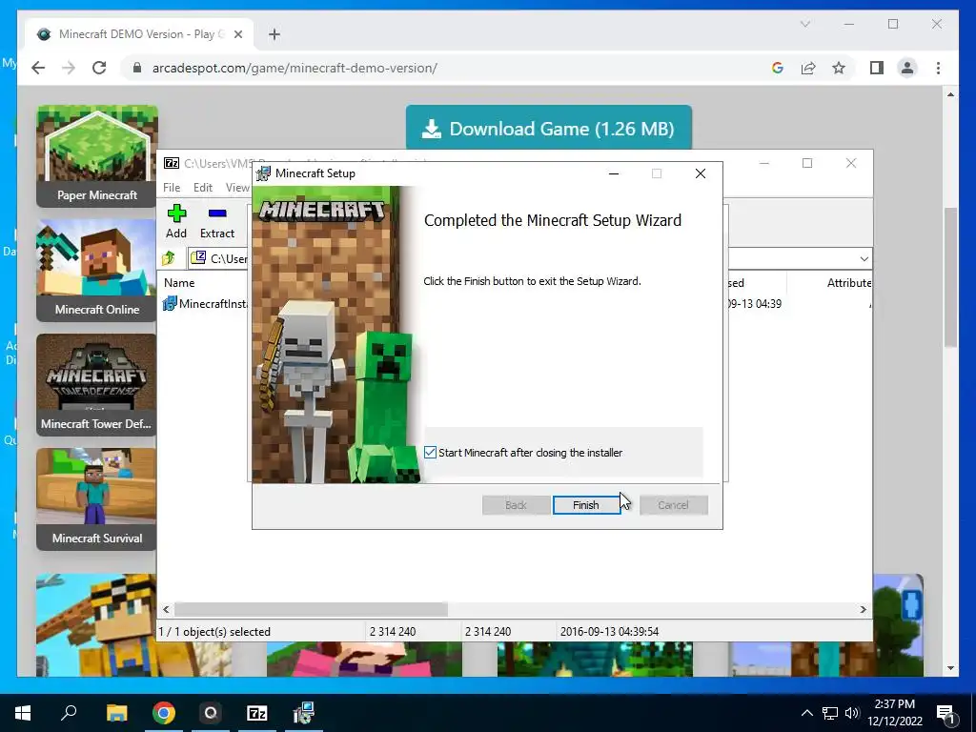Select the MinecraftInstaller file row in 7-Zip
Image resolution: width=976 pixels, height=732 pixels.
(x=206, y=304)
